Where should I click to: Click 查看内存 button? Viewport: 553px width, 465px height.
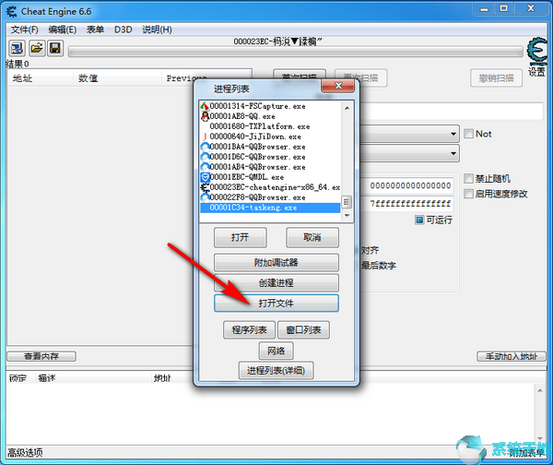[x=41, y=356]
